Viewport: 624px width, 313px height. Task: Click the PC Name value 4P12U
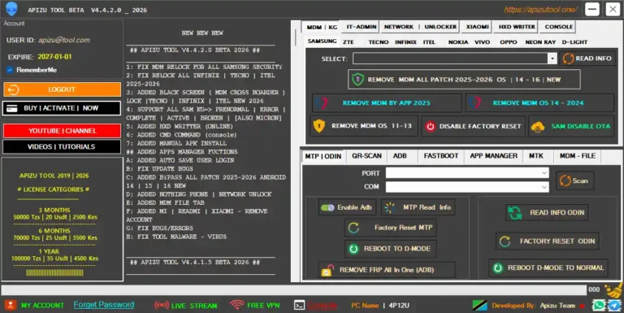click(399, 306)
